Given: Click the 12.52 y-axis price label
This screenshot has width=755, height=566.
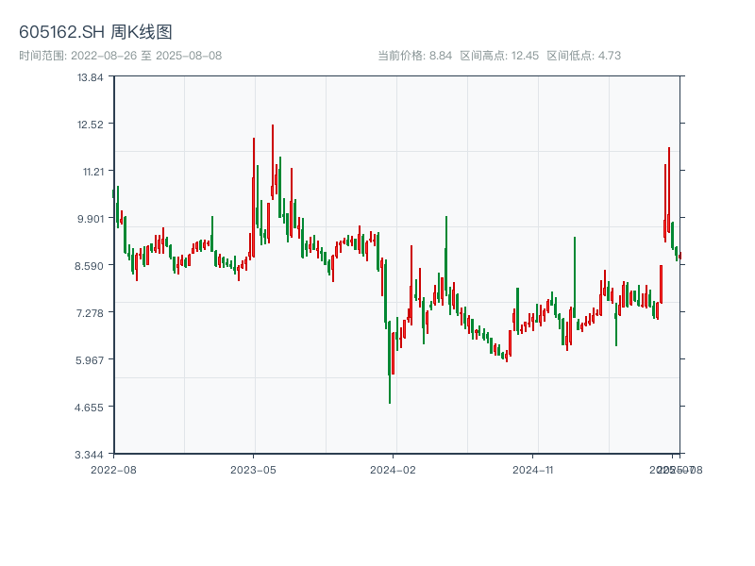Looking at the screenshot, I should click(x=91, y=125).
